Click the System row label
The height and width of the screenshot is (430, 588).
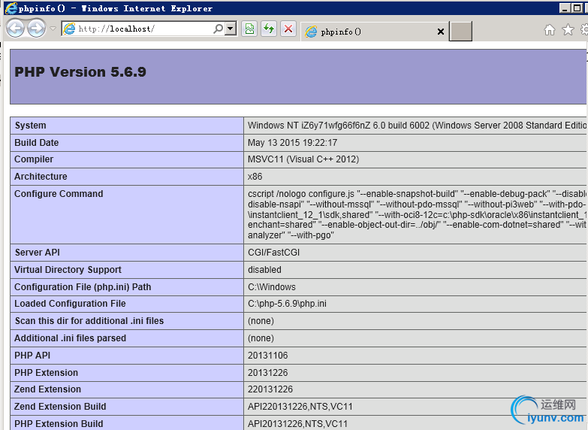click(x=30, y=126)
